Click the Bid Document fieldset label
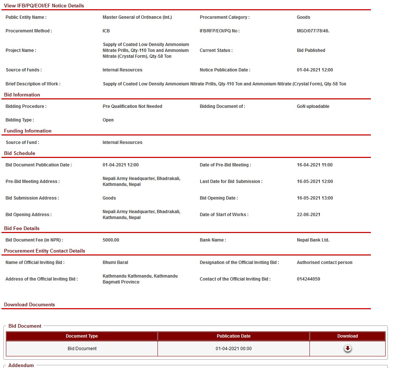Screen dimensions: 393x370 (25, 326)
